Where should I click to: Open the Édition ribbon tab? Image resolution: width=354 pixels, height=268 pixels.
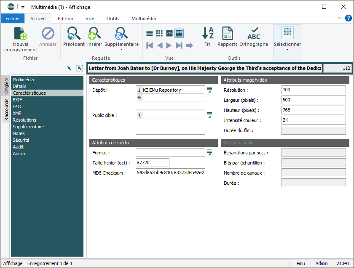(x=65, y=19)
